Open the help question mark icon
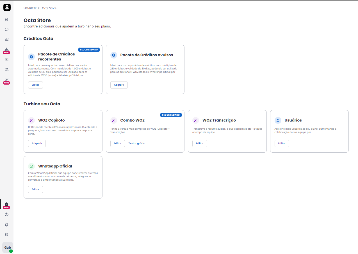 tap(7, 214)
